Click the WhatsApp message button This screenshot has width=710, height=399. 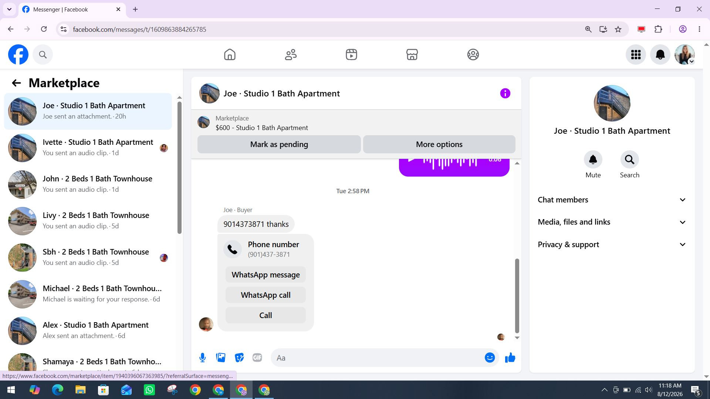pyautogui.click(x=266, y=275)
